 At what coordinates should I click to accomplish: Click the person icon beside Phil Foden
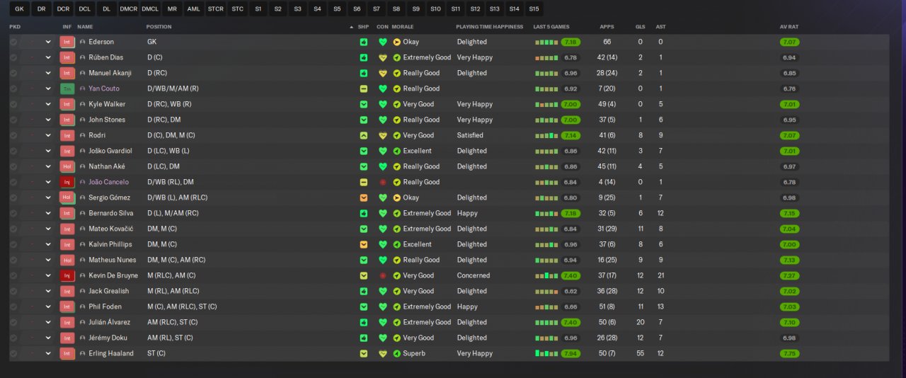pyautogui.click(x=83, y=307)
